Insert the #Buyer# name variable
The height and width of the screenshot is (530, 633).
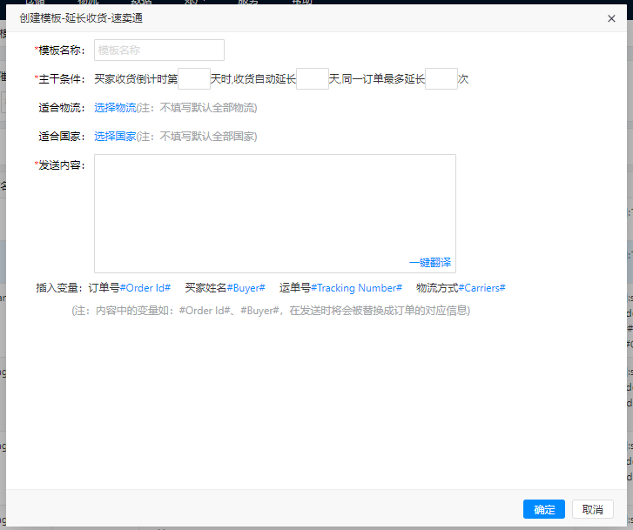click(x=246, y=288)
